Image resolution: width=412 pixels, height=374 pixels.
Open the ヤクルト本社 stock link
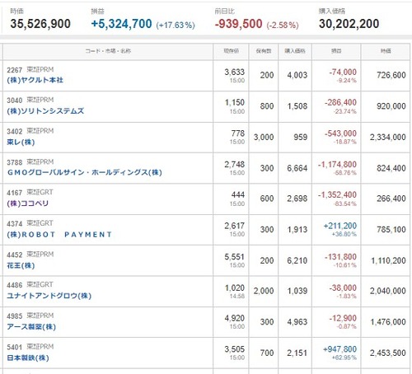[35, 80]
